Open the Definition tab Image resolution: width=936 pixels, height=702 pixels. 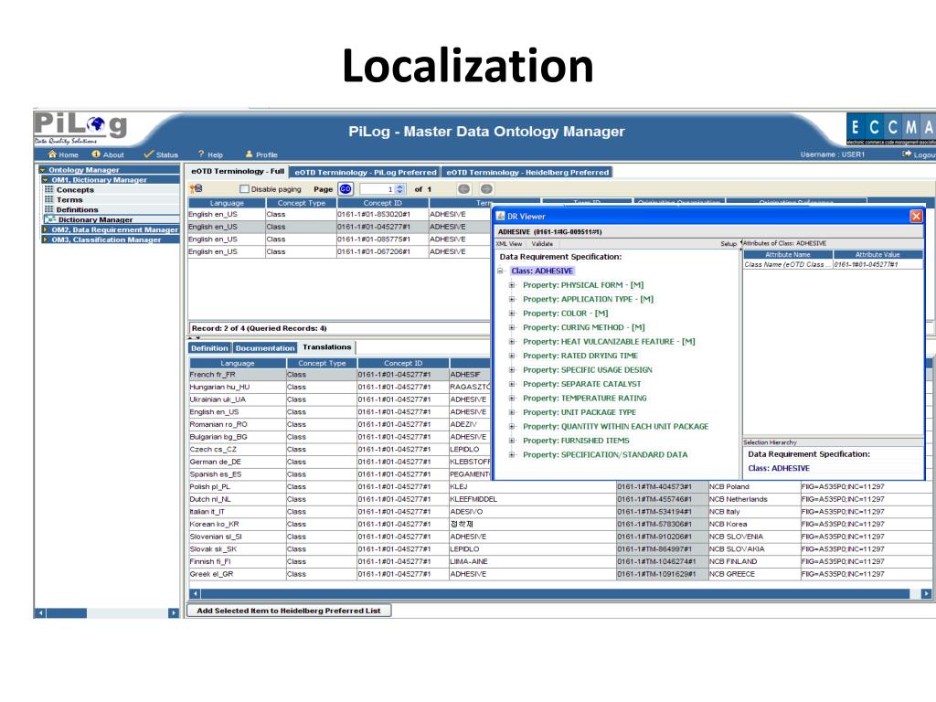(x=209, y=348)
